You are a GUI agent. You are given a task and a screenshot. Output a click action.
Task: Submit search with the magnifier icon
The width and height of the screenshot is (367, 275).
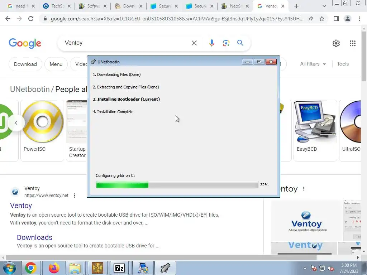[x=240, y=43]
